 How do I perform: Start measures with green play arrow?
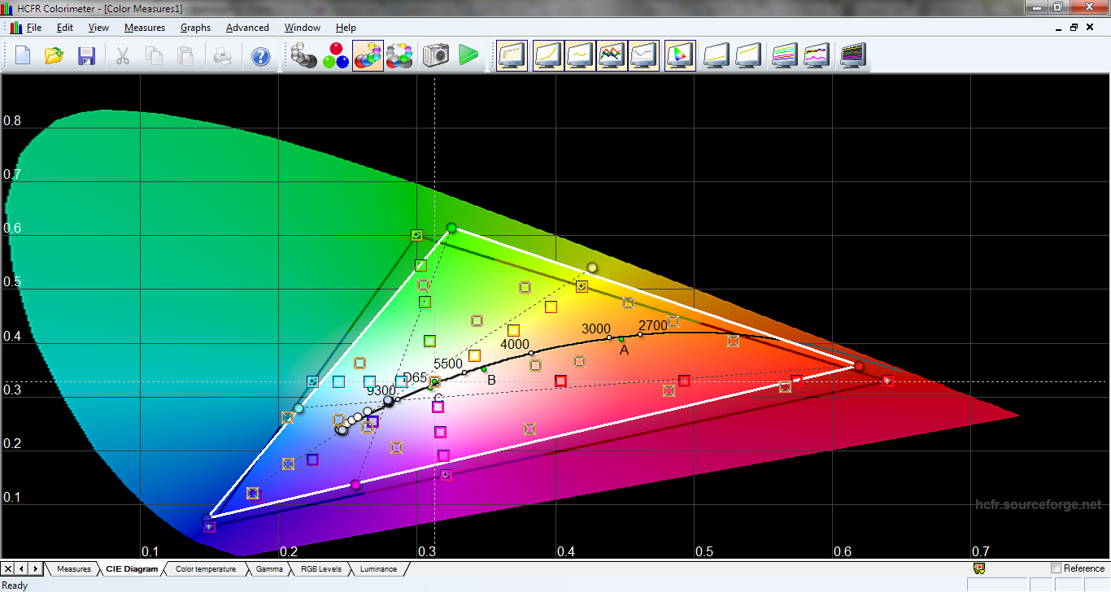click(x=468, y=55)
